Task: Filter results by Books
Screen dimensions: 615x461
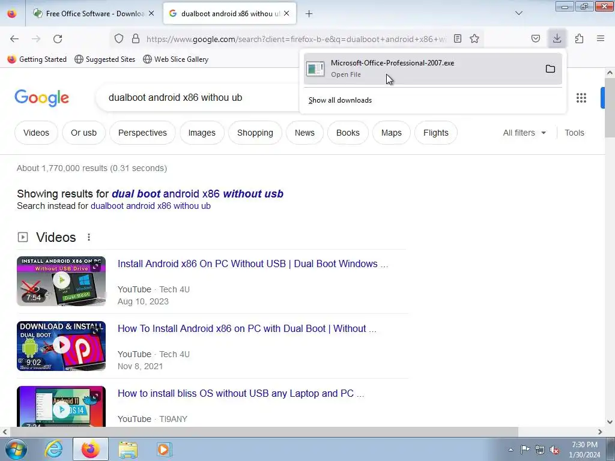Action: click(348, 133)
